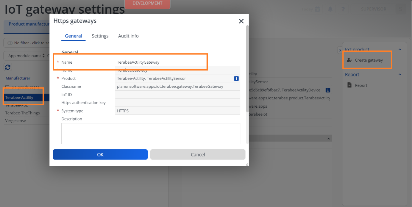Viewport: 412px width, 207px height.
Task: Open the notifications bell
Action: (x=330, y=9)
